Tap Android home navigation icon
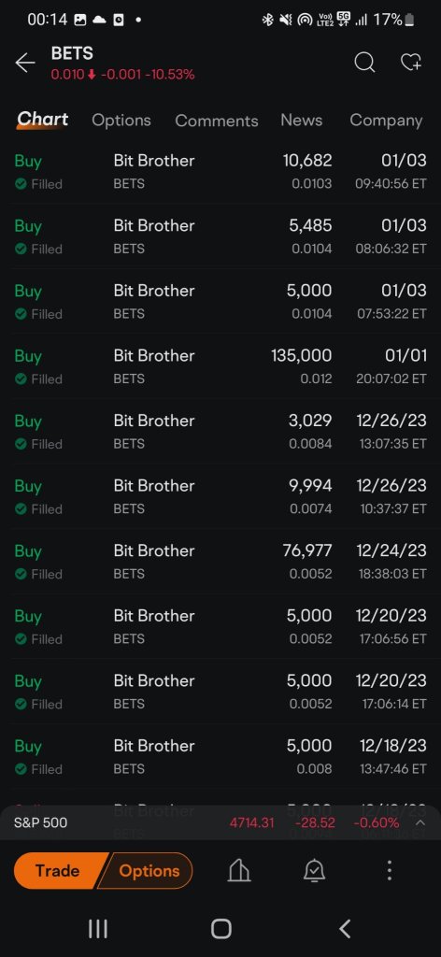 click(x=220, y=929)
